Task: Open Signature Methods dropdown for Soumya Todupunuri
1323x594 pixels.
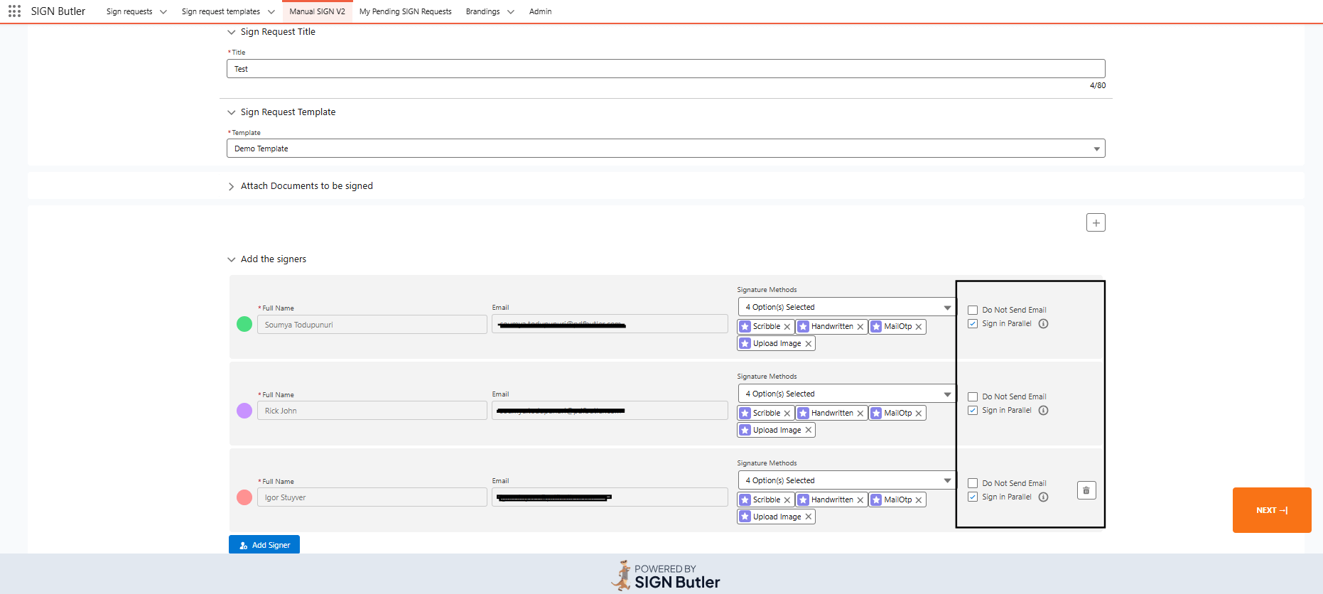Action: point(846,307)
